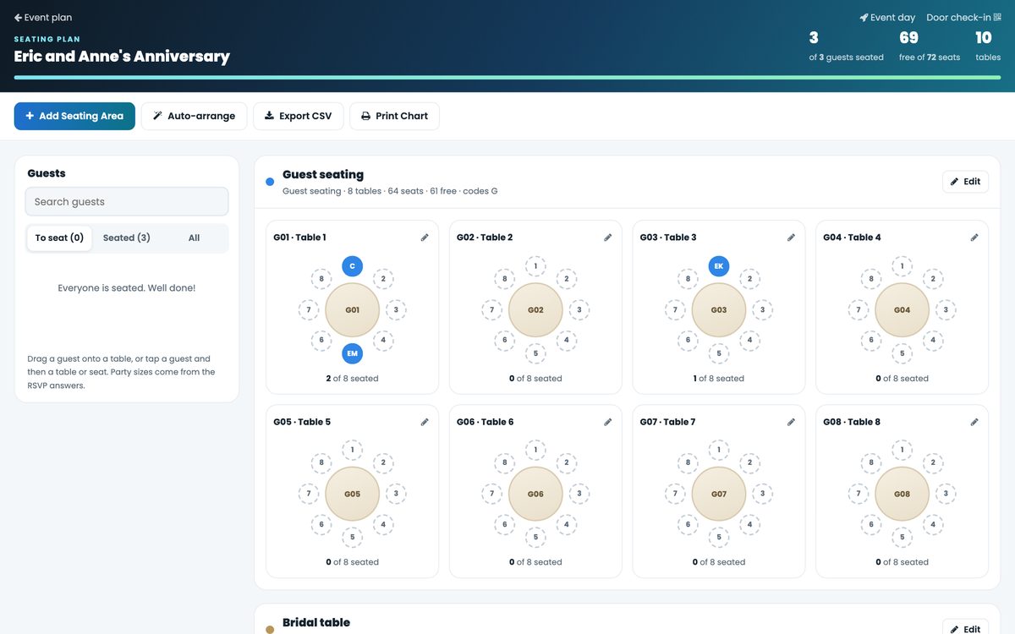This screenshot has width=1015, height=634.
Task: Click the Print Chart button
Action: [394, 116]
